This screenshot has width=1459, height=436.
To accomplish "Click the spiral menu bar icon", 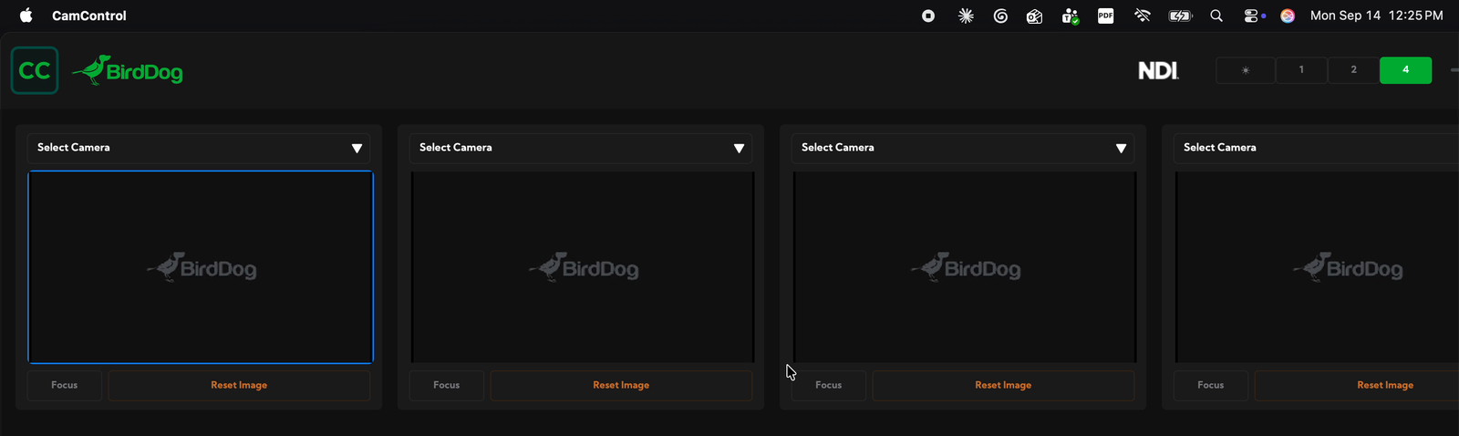I will tap(1000, 16).
